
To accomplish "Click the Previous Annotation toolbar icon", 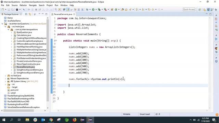I will coord(143,10).
